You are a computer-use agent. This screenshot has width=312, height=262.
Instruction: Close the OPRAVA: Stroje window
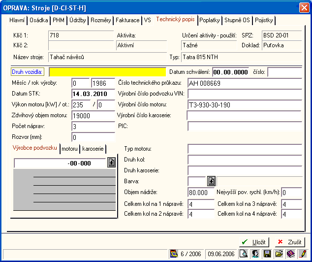click(x=304, y=8)
